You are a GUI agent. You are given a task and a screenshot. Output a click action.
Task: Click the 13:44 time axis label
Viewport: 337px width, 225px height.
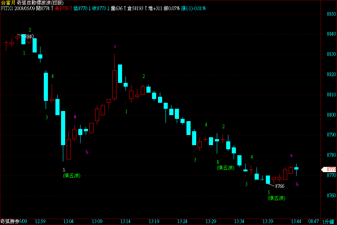pos(296,221)
